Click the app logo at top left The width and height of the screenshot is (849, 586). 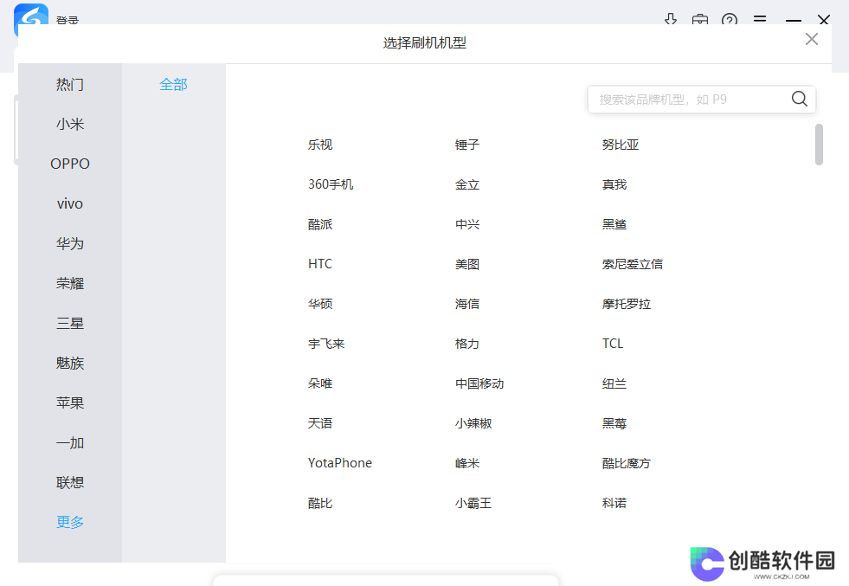coord(31,15)
